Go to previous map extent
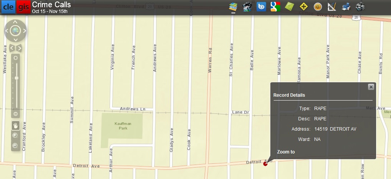Image resolution: width=391 pixels, height=179 pixels. pyautogui.click(x=12, y=48)
